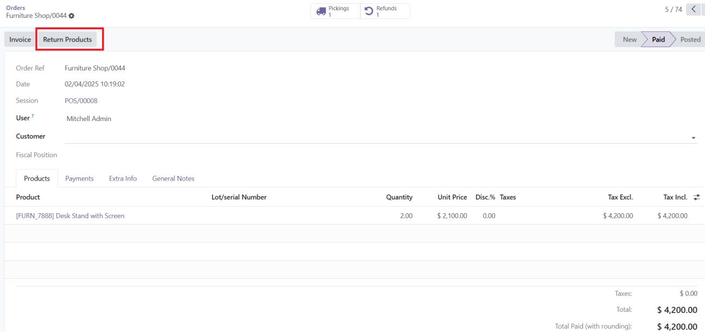Click the Lot/serial Number column header
This screenshot has height=332, width=705.
(x=239, y=197)
